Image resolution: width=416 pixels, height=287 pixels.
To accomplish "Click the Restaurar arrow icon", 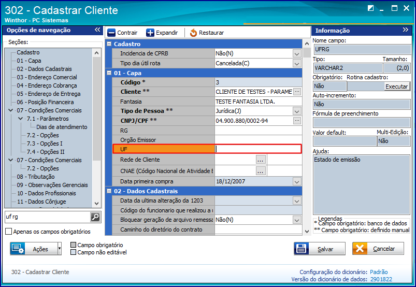I will tap(193, 33).
